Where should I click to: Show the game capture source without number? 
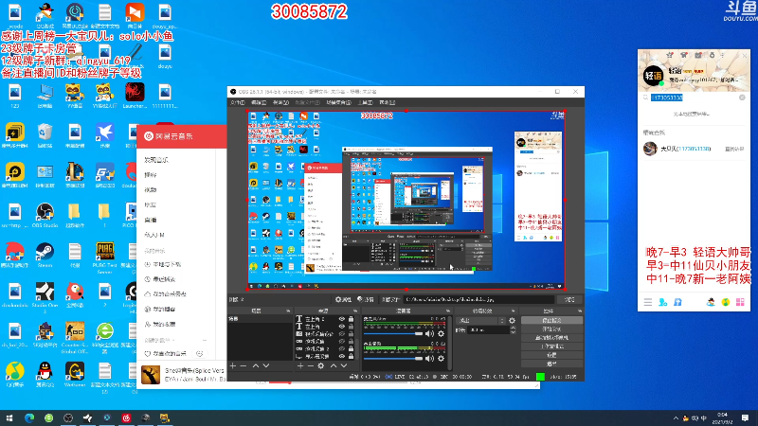click(x=342, y=342)
